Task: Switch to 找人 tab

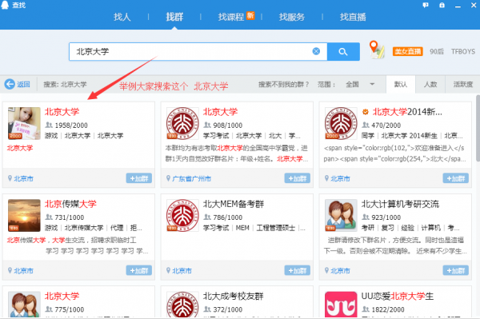Action: [122, 17]
